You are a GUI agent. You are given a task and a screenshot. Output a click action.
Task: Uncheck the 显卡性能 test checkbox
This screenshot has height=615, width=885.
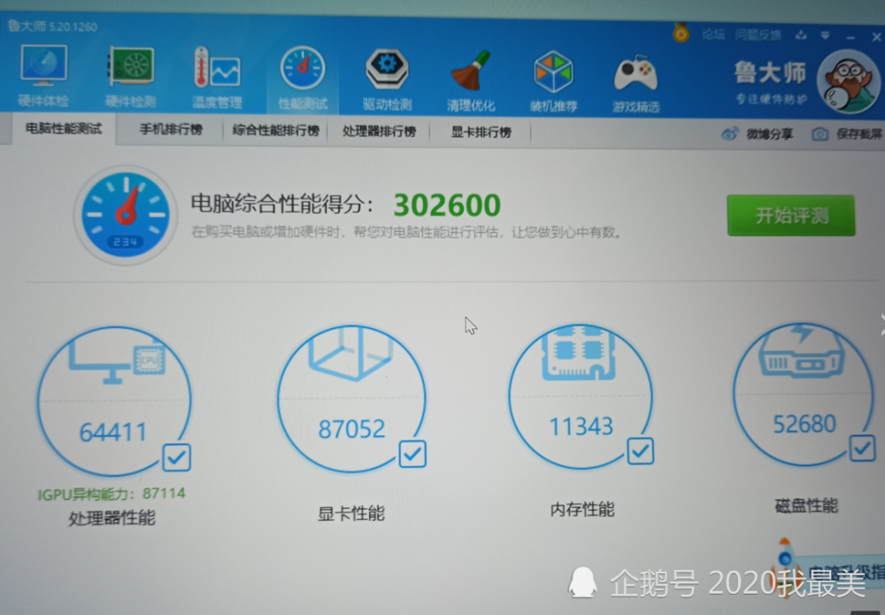[x=412, y=454]
